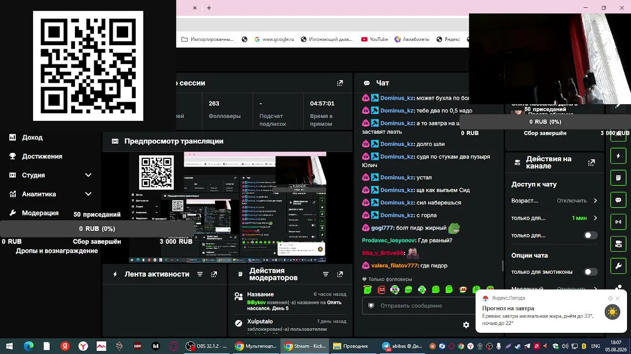Open the Достижения sidebar section

click(42, 156)
